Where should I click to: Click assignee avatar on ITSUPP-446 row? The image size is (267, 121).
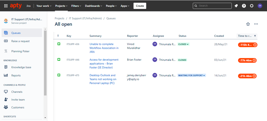click(x=155, y=59)
